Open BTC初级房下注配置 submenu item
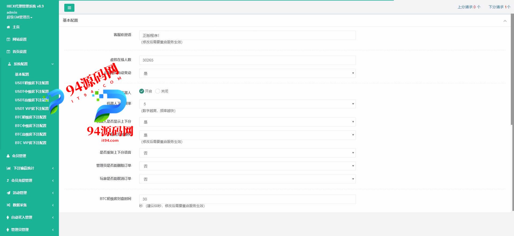Image resolution: width=514 pixels, height=236 pixels. [31, 117]
